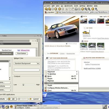Image resolution: width=109 pixels, height=109 pixels.
Task: Click the Print icon in Konqueror toolbar
Action: [x=76, y=9]
